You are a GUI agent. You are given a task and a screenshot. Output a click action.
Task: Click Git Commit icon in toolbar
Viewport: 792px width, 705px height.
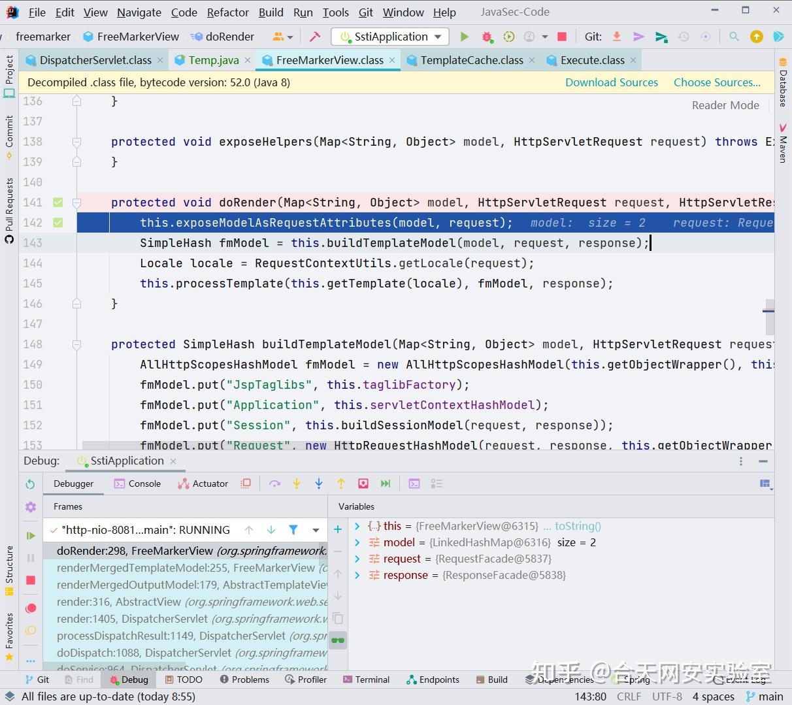click(638, 37)
